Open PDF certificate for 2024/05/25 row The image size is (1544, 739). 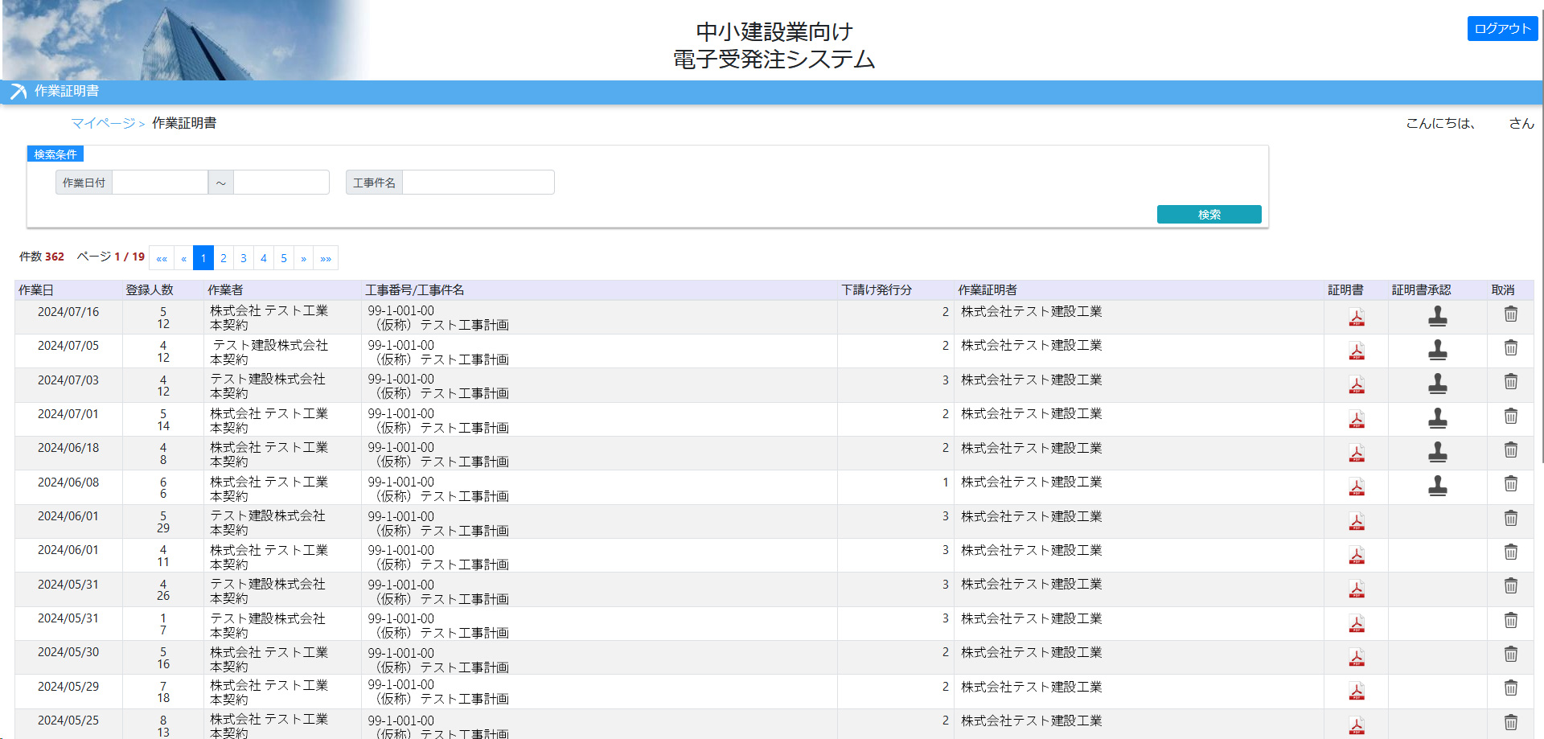click(x=1357, y=726)
